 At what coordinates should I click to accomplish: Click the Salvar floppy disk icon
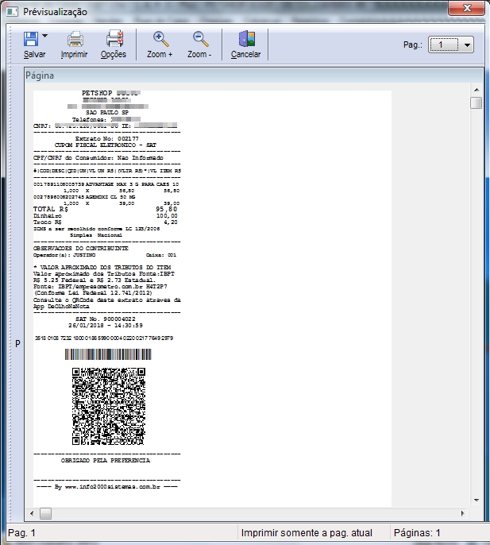(31, 39)
